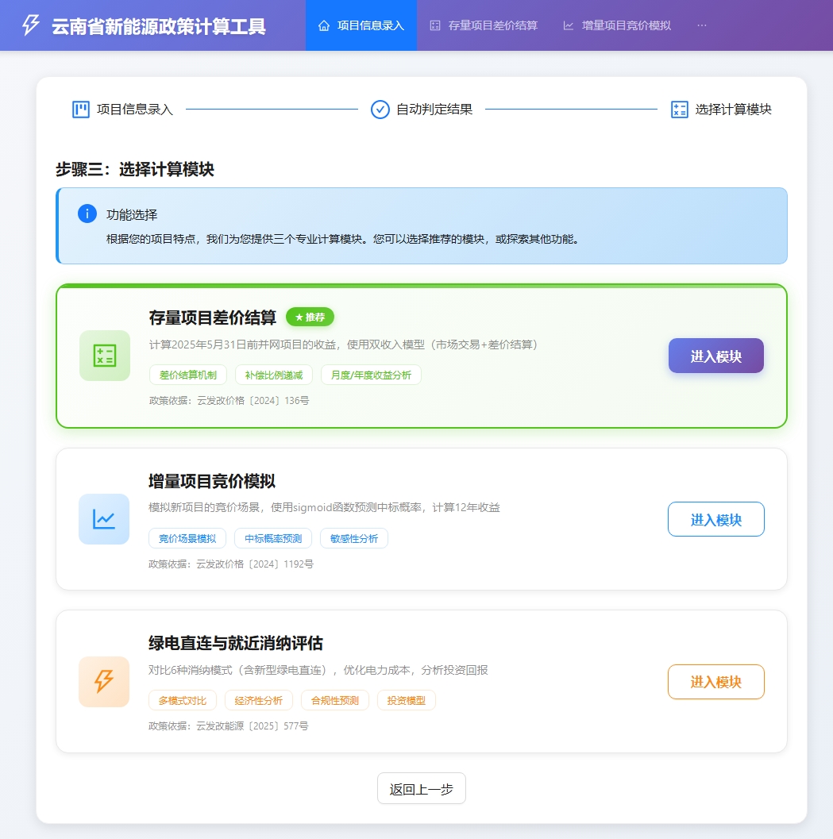Select the 中标概率预测 tag
833x839 pixels.
click(x=273, y=538)
